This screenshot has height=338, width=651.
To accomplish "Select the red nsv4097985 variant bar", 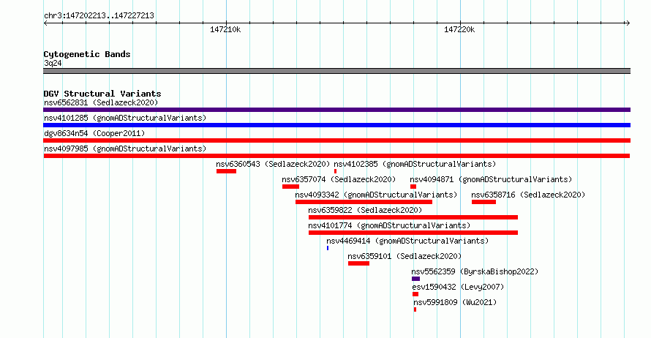I will pyautogui.click(x=336, y=156).
